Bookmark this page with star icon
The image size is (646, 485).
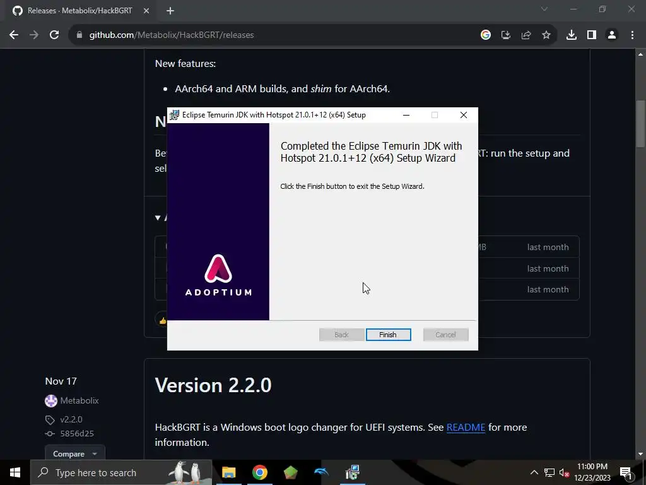click(x=546, y=35)
